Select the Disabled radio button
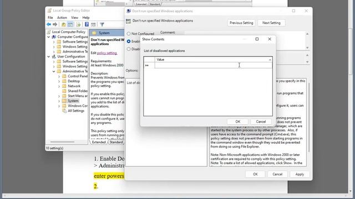The width and height of the screenshot is (355, 199). tap(129, 49)
